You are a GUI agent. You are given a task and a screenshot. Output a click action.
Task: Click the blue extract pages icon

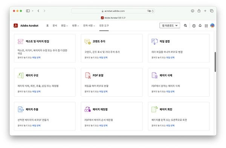[21, 109]
